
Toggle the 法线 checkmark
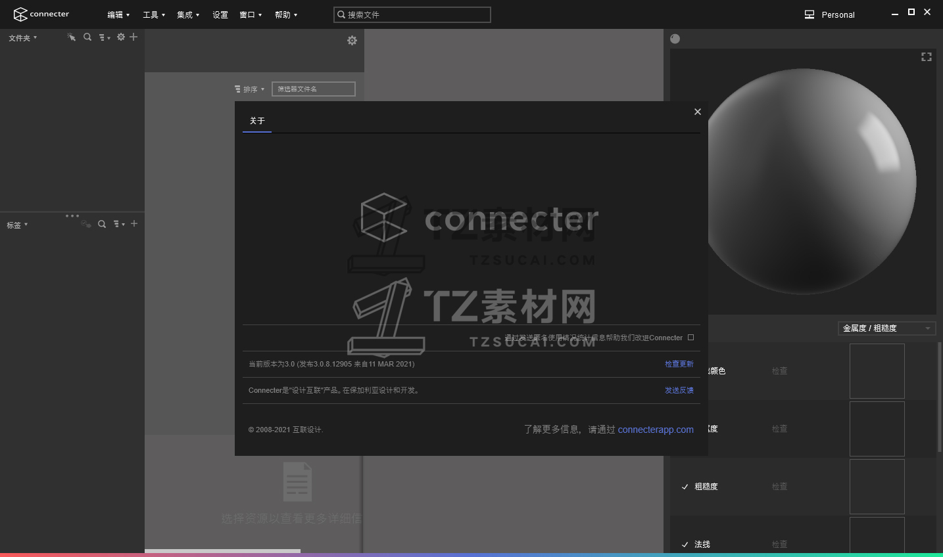685,545
